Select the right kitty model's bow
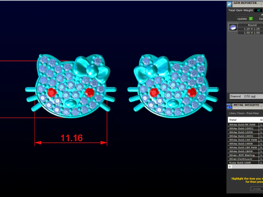The height and width of the screenshot is (197, 263). 152,69
